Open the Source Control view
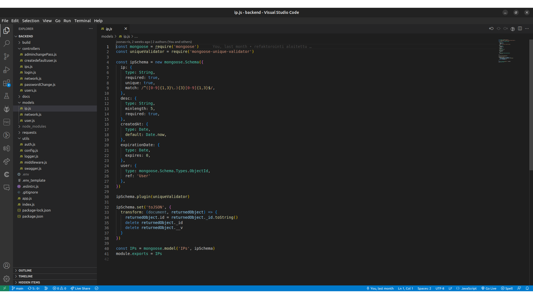The width and height of the screenshot is (533, 299). point(6,57)
